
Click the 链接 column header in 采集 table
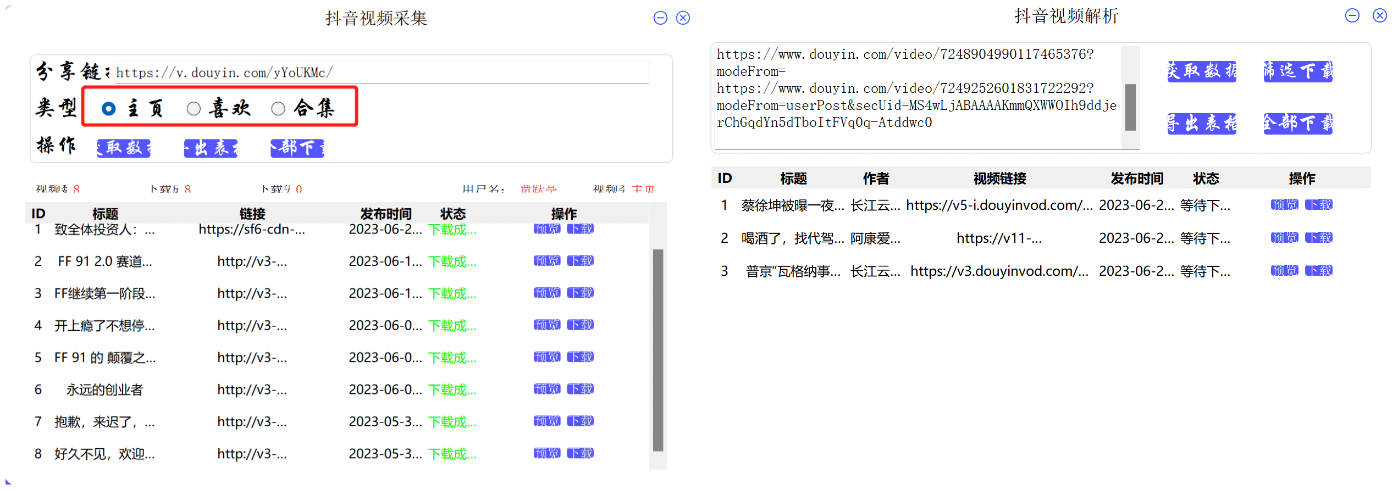(252, 214)
